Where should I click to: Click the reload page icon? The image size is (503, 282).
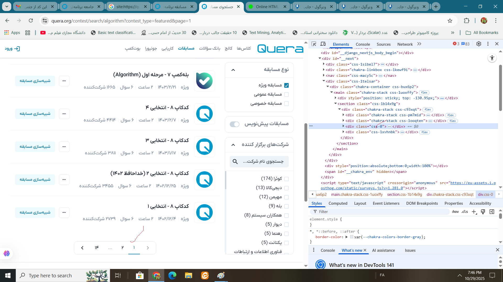pos(31,21)
